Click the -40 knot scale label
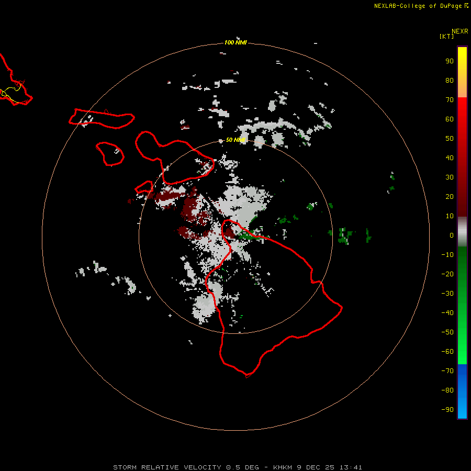Viewport: 471px width, 471px height. [x=447, y=313]
